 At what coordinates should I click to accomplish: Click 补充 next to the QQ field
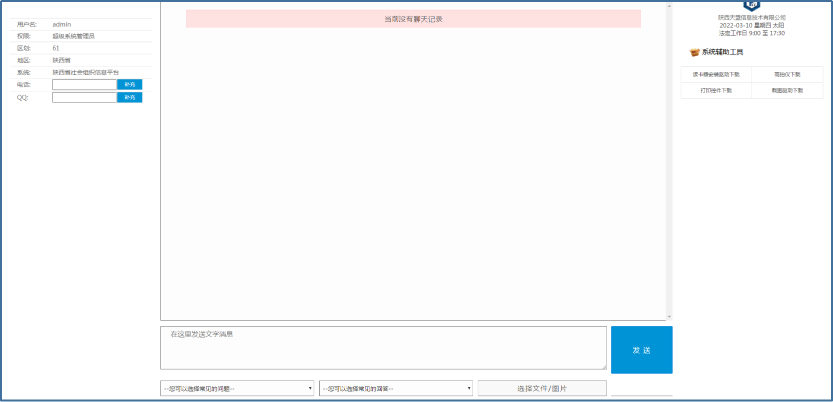pyautogui.click(x=129, y=97)
